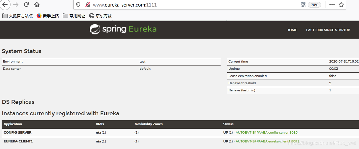This screenshot has height=149, width=359.
Task: Go to the browser Home icon
Action: point(36,5)
